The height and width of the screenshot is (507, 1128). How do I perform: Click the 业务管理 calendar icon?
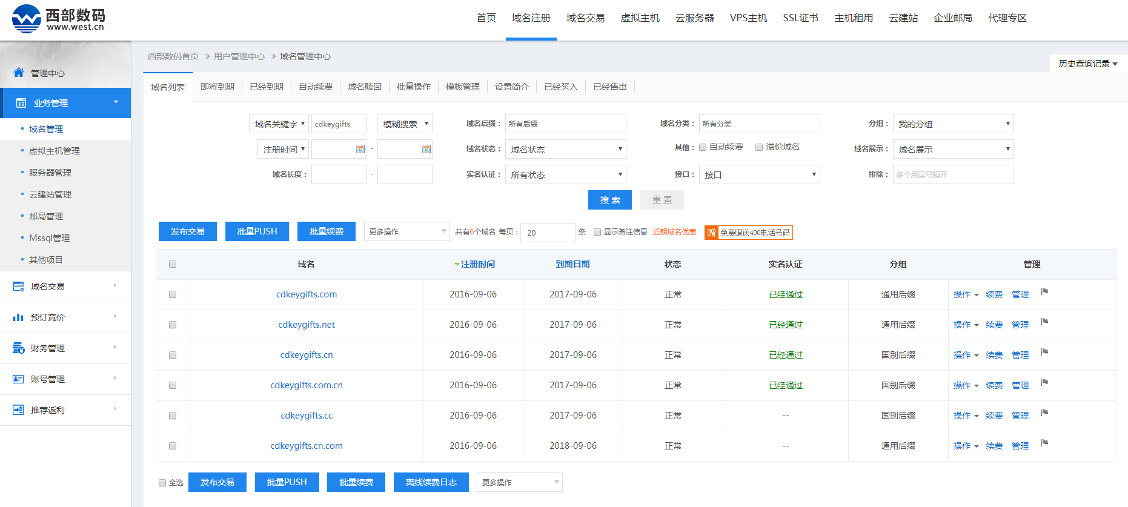coord(21,103)
